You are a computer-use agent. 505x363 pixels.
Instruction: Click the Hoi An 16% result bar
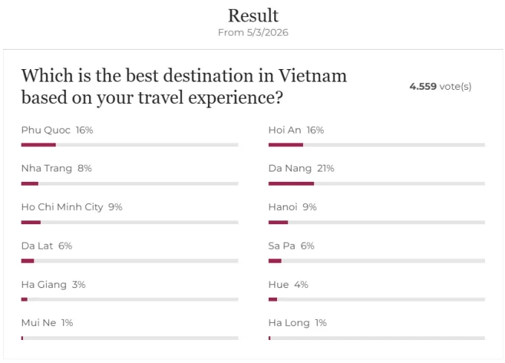coord(377,145)
